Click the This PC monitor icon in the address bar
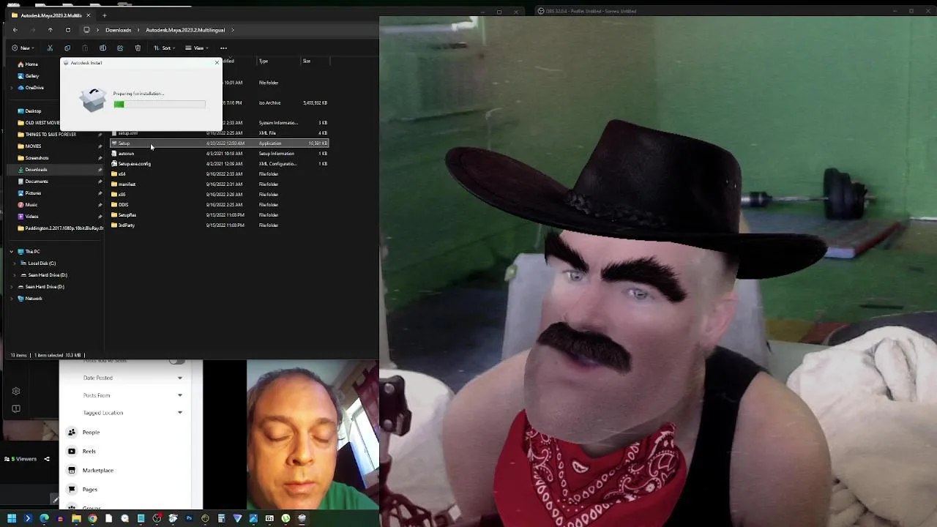Image resolution: width=937 pixels, height=527 pixels. pos(86,30)
